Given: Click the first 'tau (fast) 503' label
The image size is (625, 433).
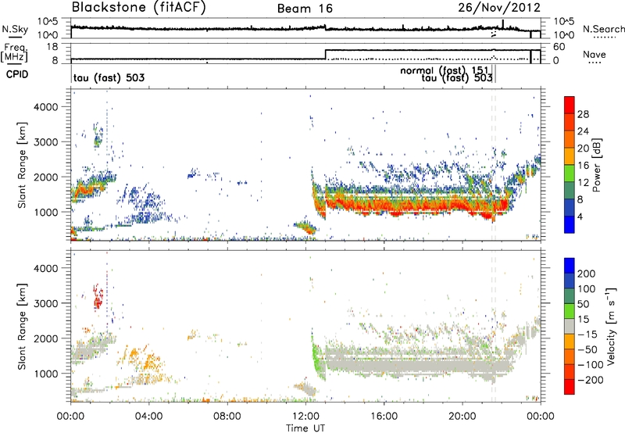Looking at the screenshot, I should tap(109, 77).
